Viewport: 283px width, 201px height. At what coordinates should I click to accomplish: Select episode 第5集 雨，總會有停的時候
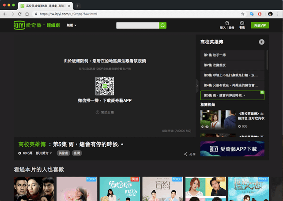click(x=232, y=95)
